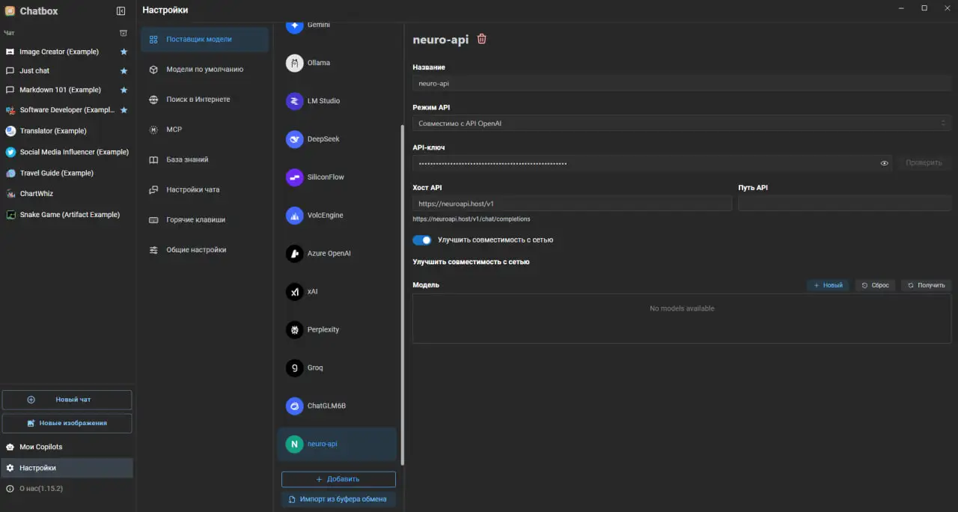
Task: Delete neuro-api provider with trash icon
Action: click(x=482, y=39)
